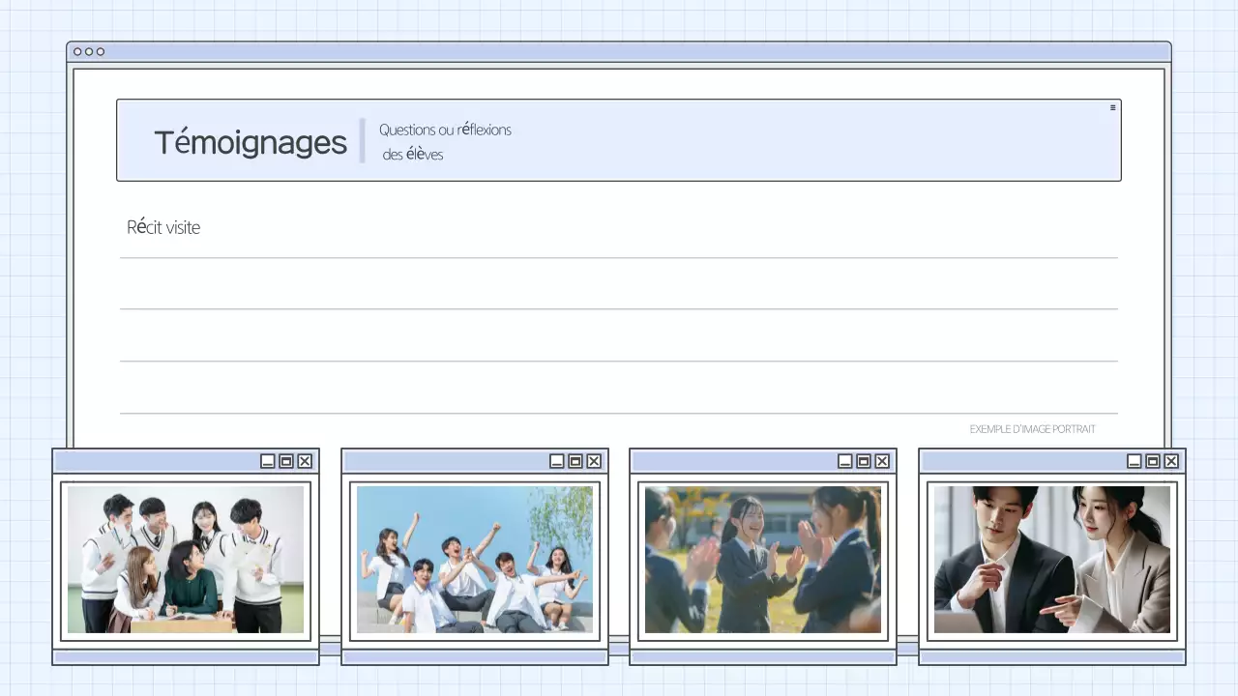Minimize the classroom discussion photo window
Screen dimensions: 1238x696
(267, 461)
